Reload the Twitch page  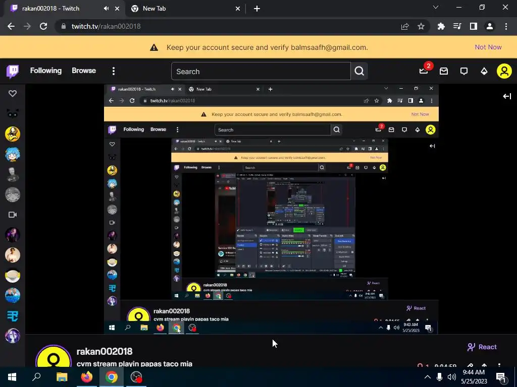(x=43, y=26)
